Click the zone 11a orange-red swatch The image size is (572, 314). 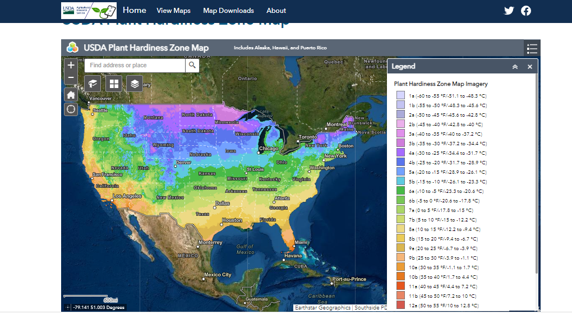400,286
